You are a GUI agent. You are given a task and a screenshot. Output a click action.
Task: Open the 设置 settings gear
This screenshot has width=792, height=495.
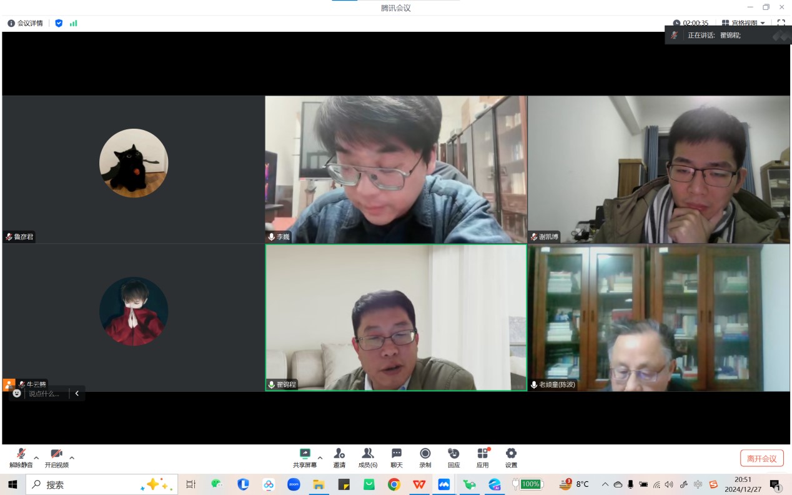tap(511, 454)
